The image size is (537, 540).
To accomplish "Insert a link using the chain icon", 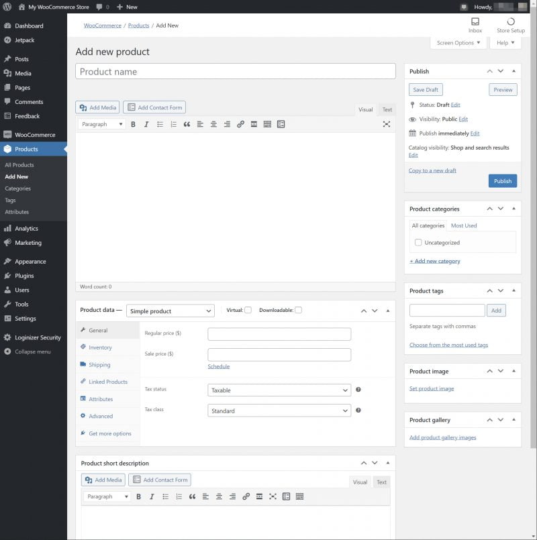I will (240, 124).
